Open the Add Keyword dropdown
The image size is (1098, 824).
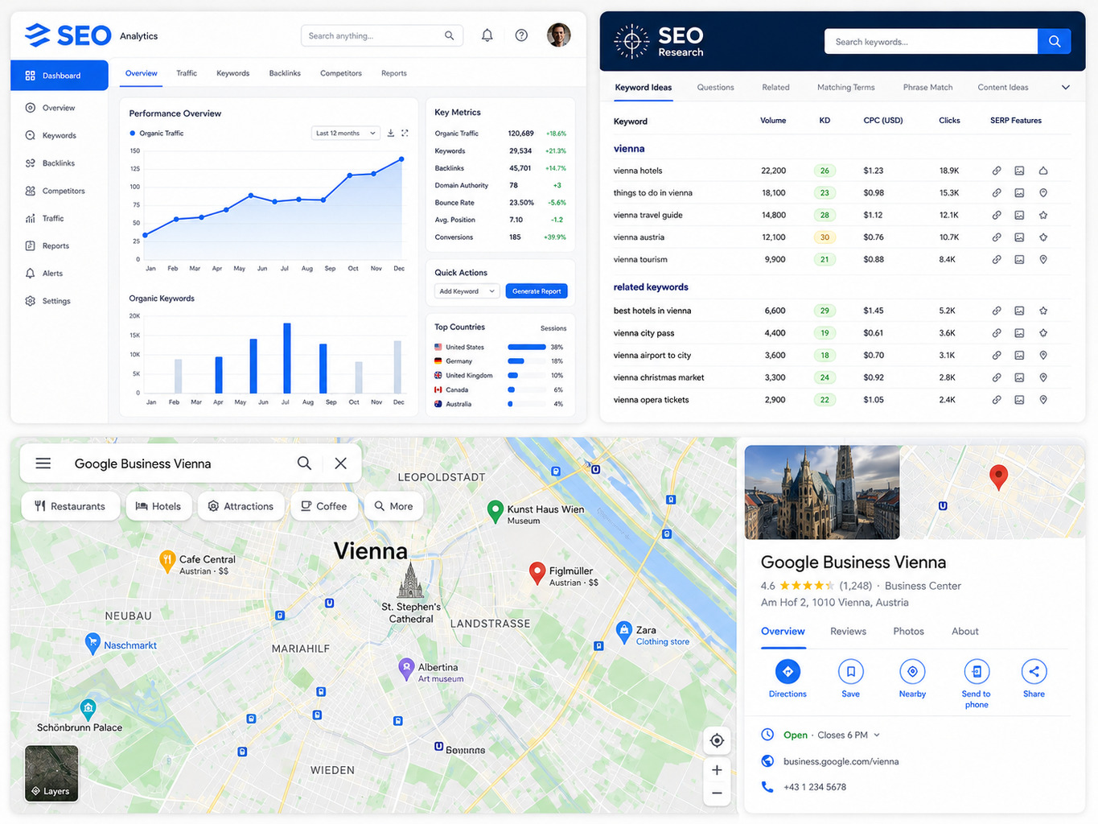[467, 291]
